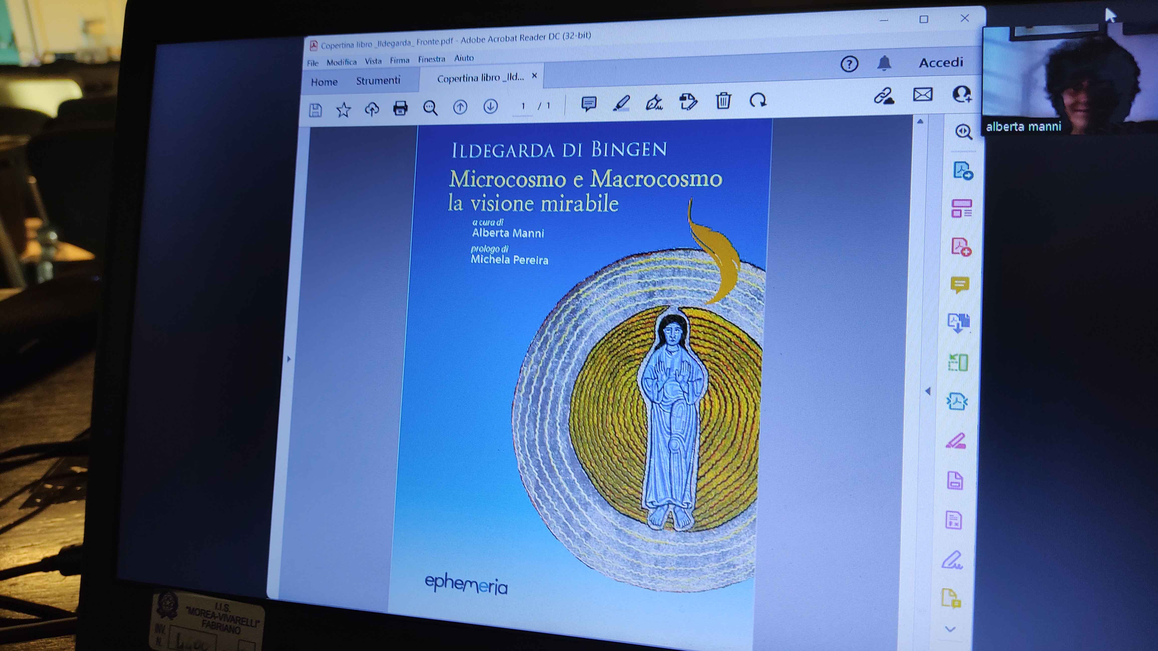Viewport: 1158px width, 651px height.
Task: Open the File menu
Action: pos(313,63)
